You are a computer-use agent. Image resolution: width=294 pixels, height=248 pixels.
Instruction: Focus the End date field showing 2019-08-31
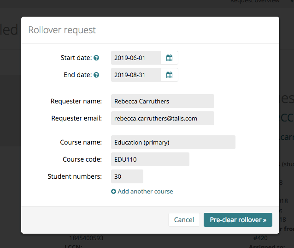pos(136,75)
